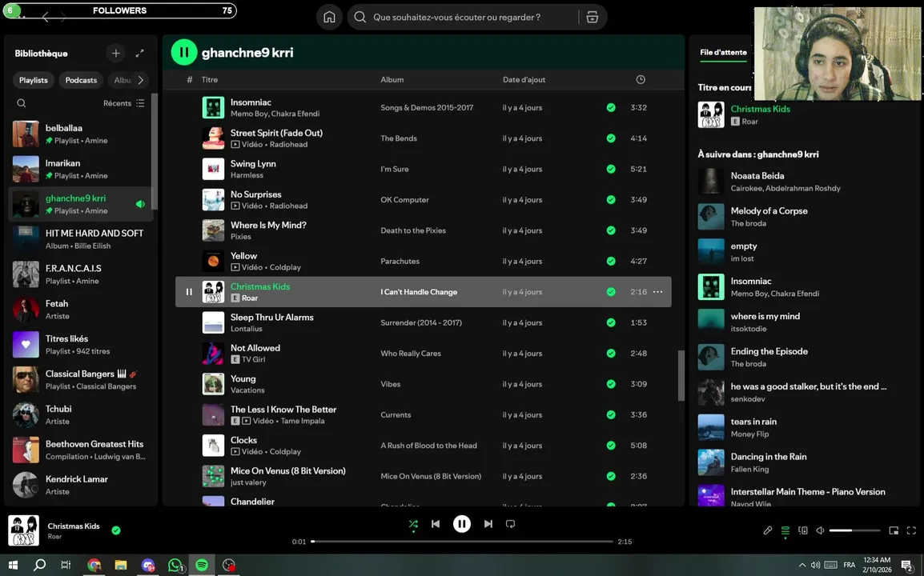This screenshot has height=576, width=924.
Task: Filter library by Podcasts chip
Action: pyautogui.click(x=81, y=80)
